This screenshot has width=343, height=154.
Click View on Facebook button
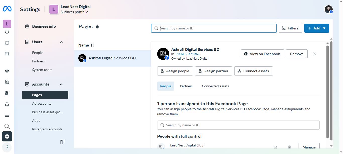coord(262,54)
